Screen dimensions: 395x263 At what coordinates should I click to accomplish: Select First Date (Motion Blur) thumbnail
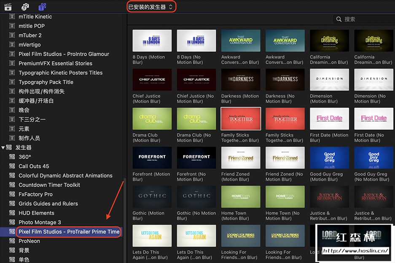coord(329,119)
